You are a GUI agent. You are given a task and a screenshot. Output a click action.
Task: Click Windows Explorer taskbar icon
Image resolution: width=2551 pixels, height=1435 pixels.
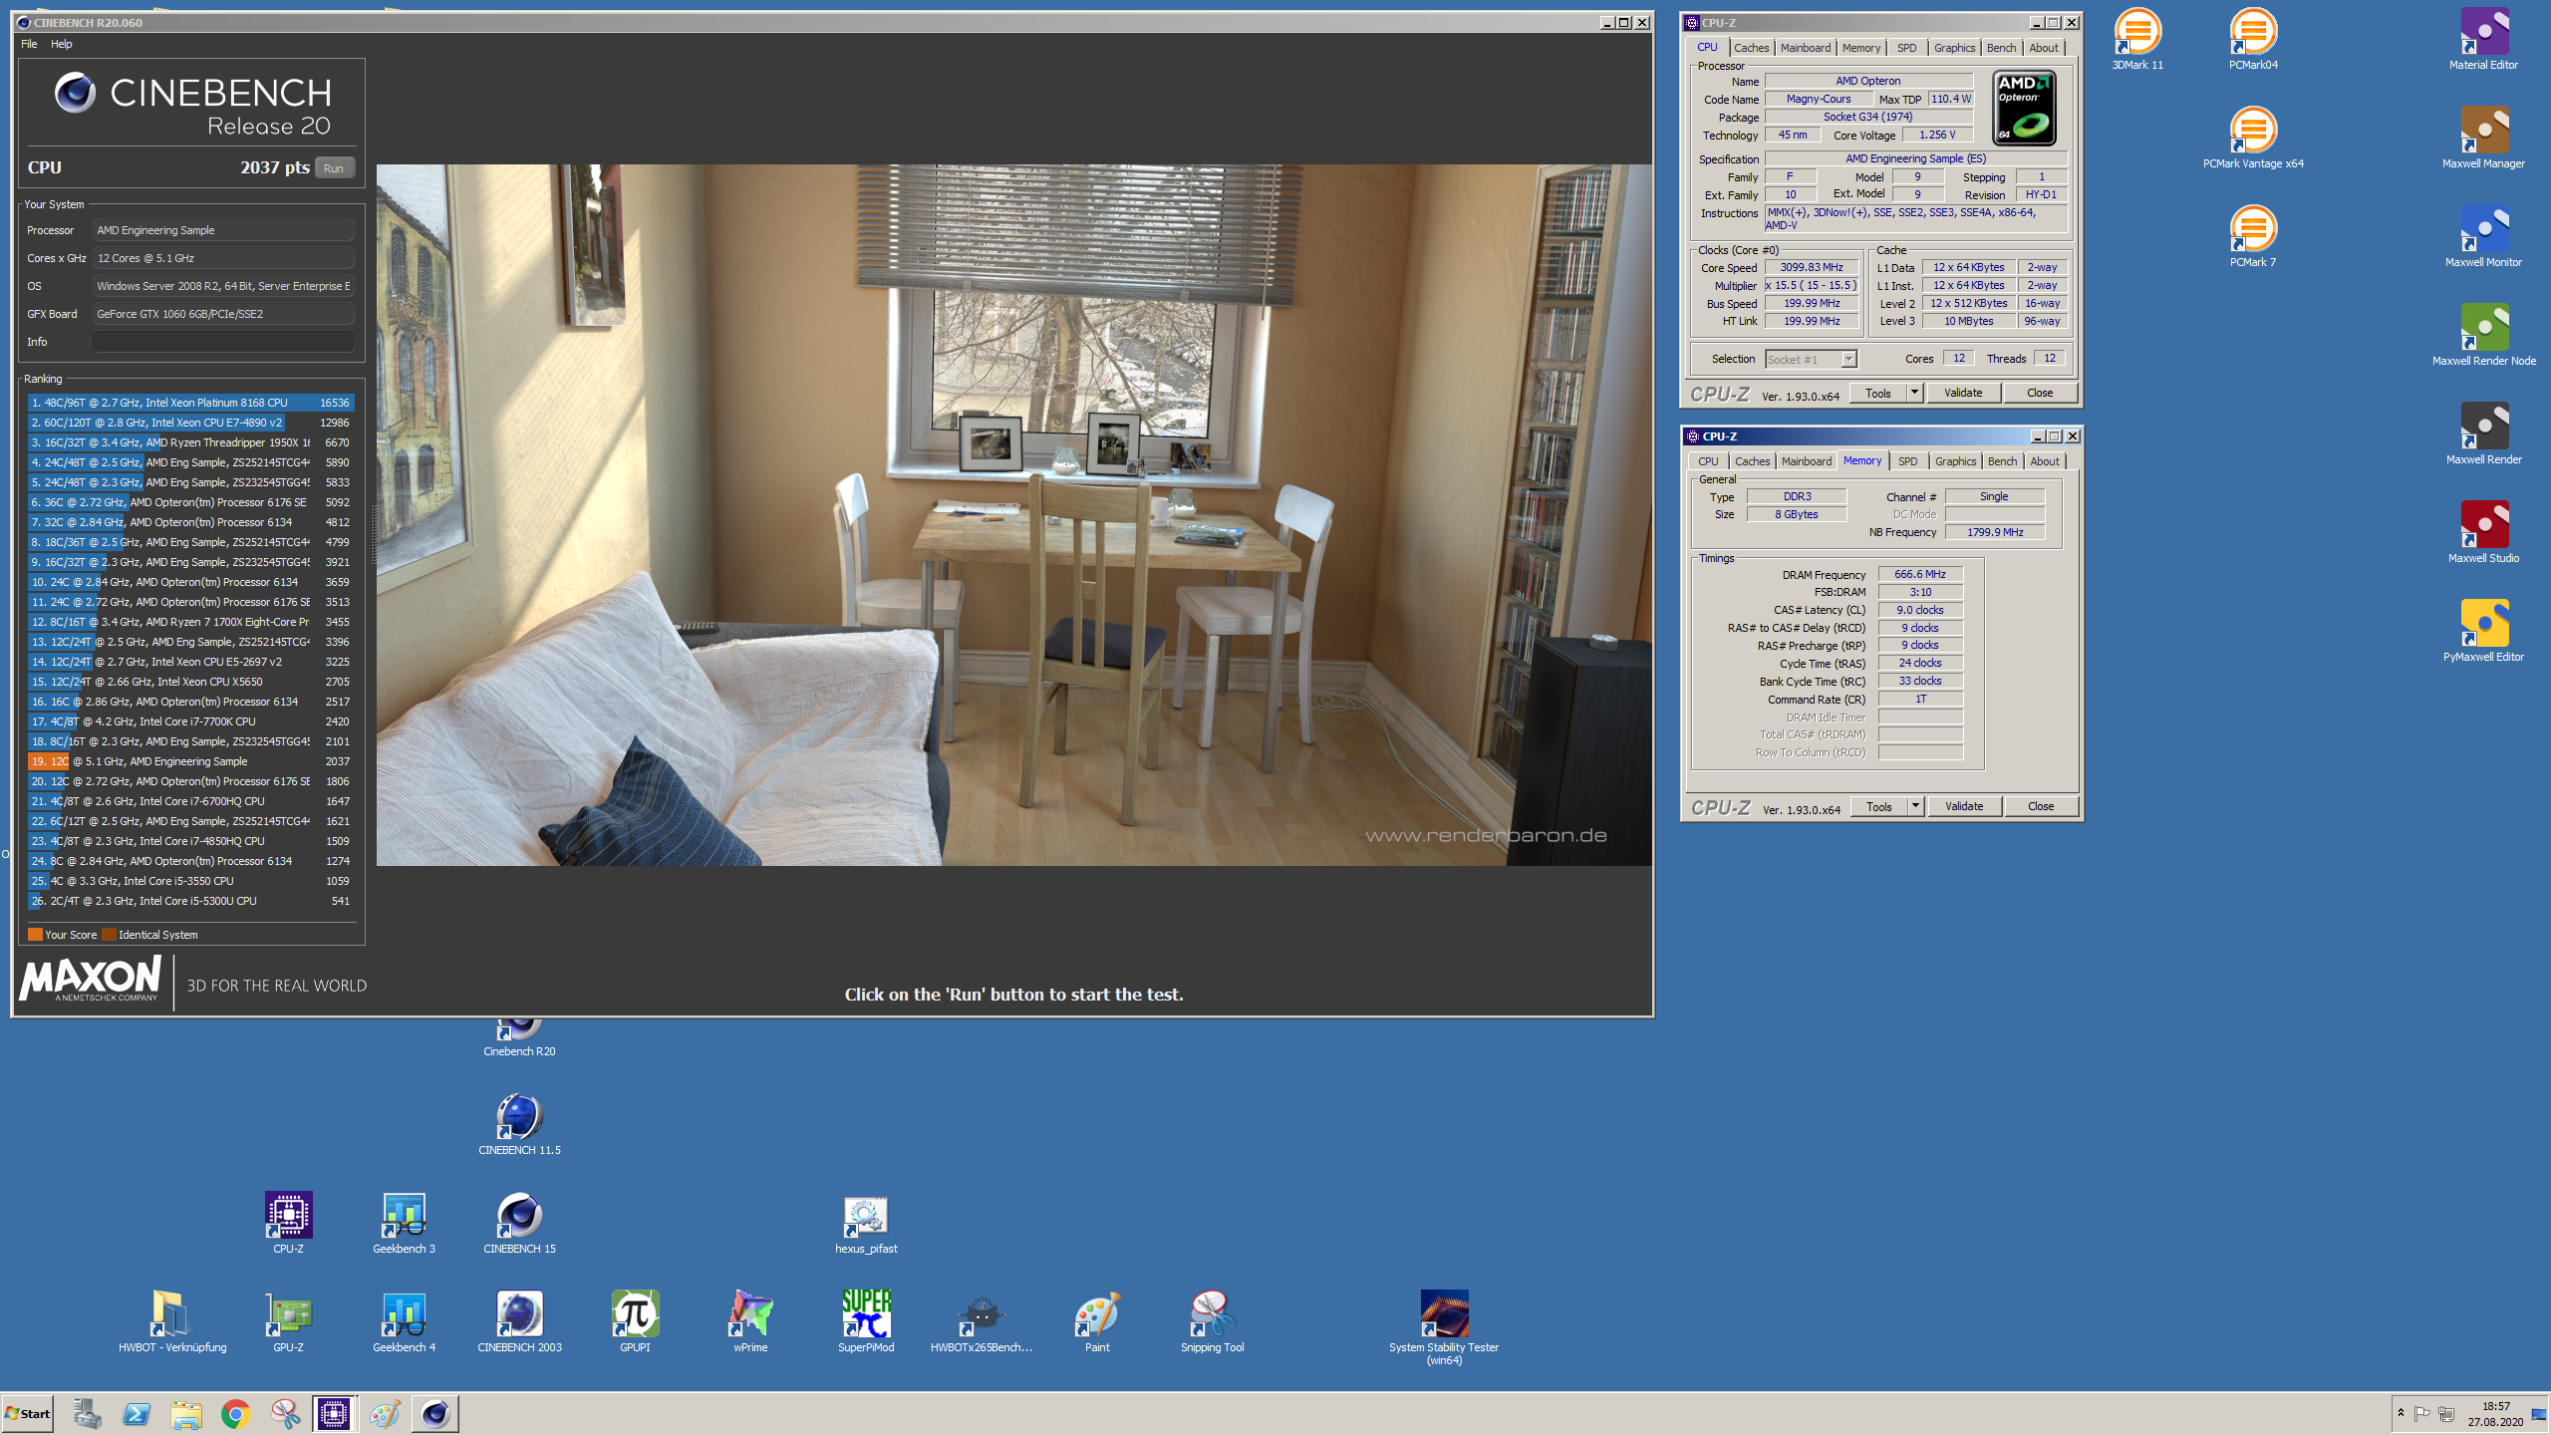[185, 1414]
